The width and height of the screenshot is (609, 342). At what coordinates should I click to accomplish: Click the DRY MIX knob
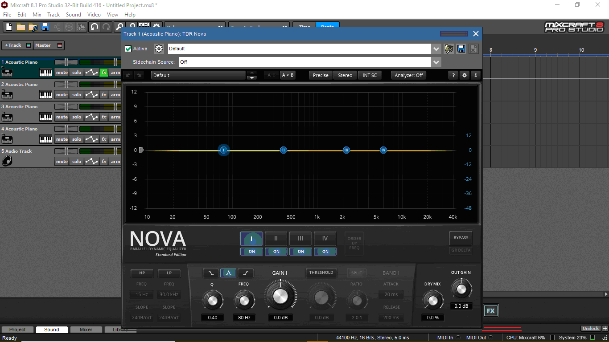432,300
